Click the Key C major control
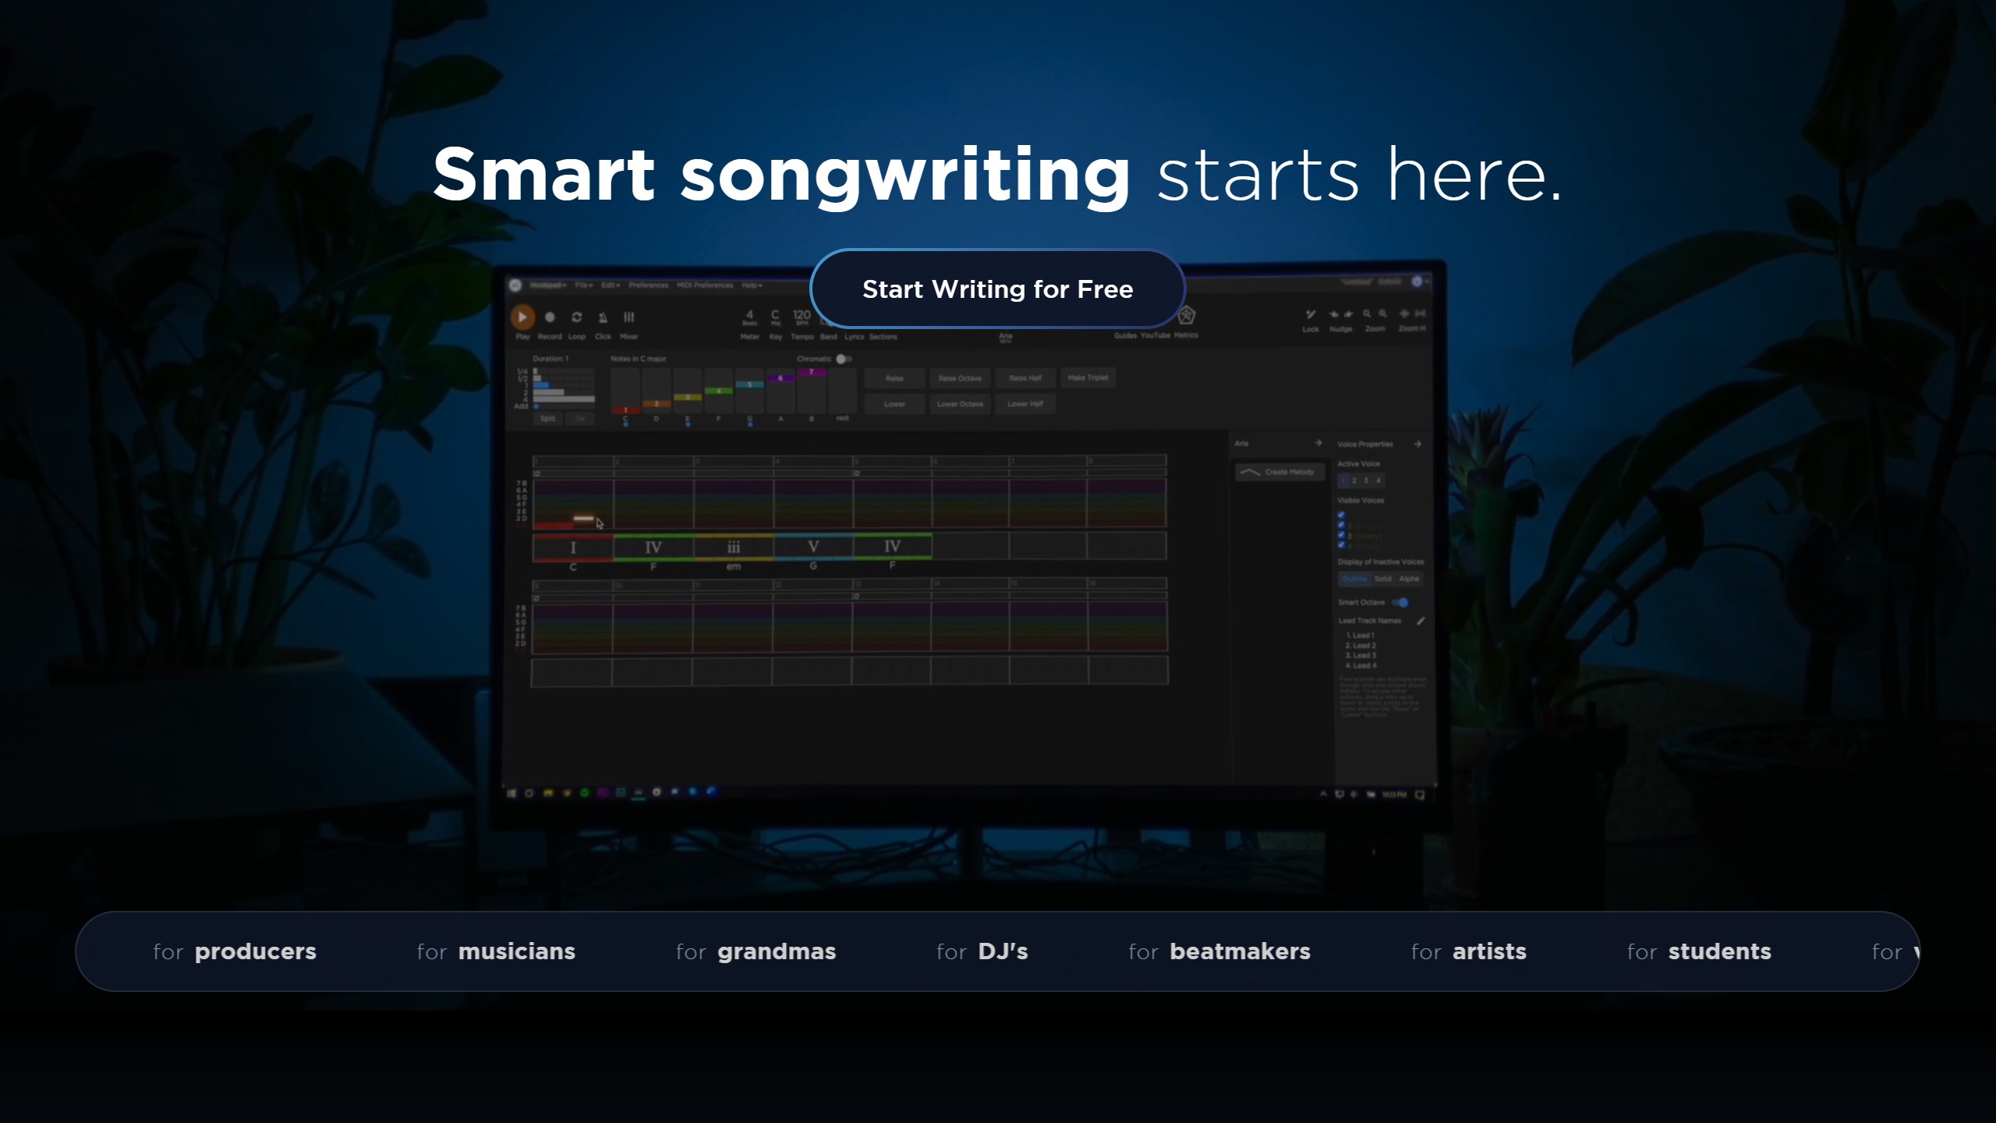1996x1123 pixels. 775,317
